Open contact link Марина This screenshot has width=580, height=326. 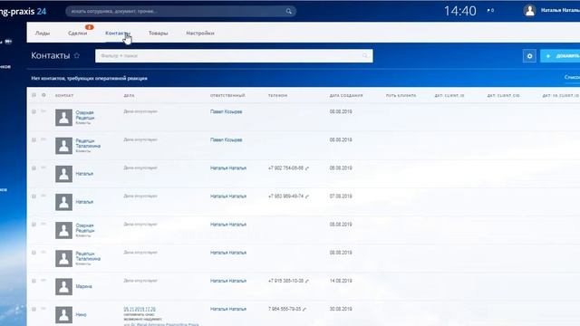(84, 286)
